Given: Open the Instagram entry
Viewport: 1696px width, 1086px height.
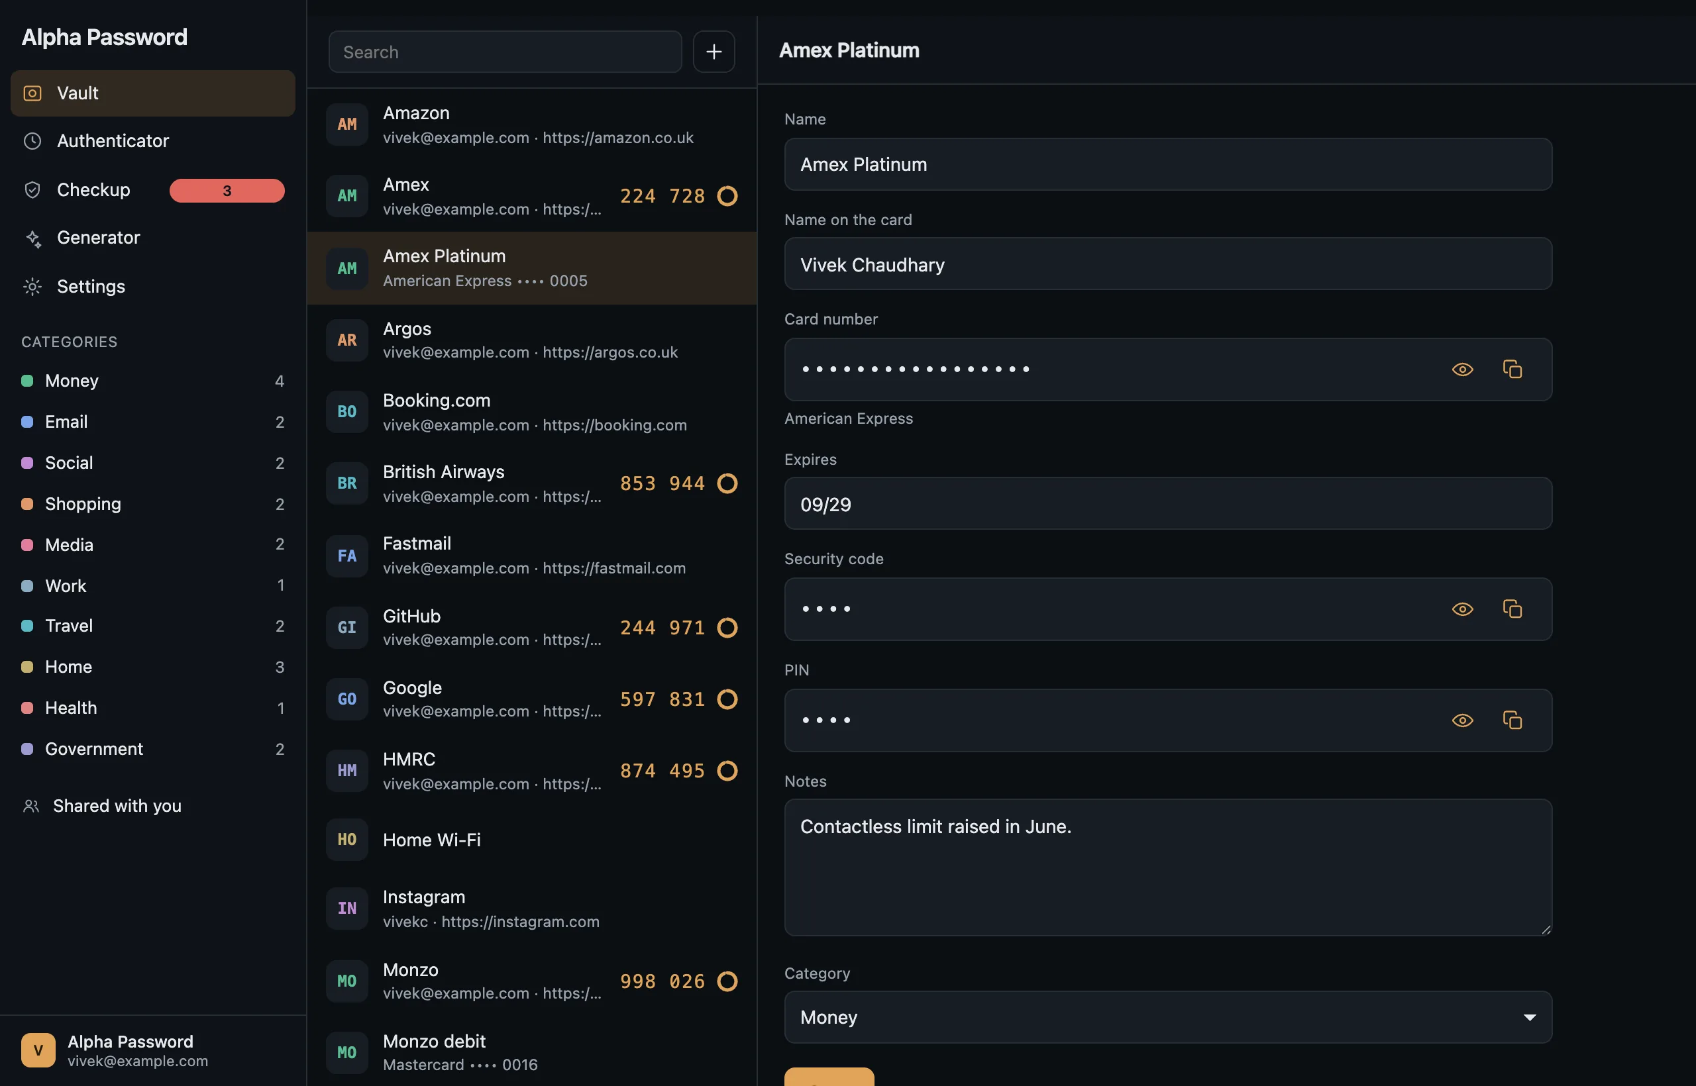Looking at the screenshot, I should tap(532, 909).
